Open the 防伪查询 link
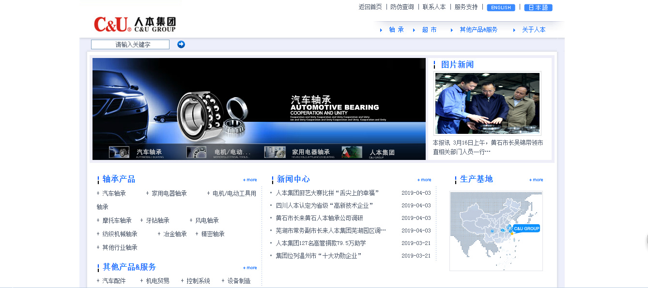The height and width of the screenshot is (288, 648). click(402, 7)
